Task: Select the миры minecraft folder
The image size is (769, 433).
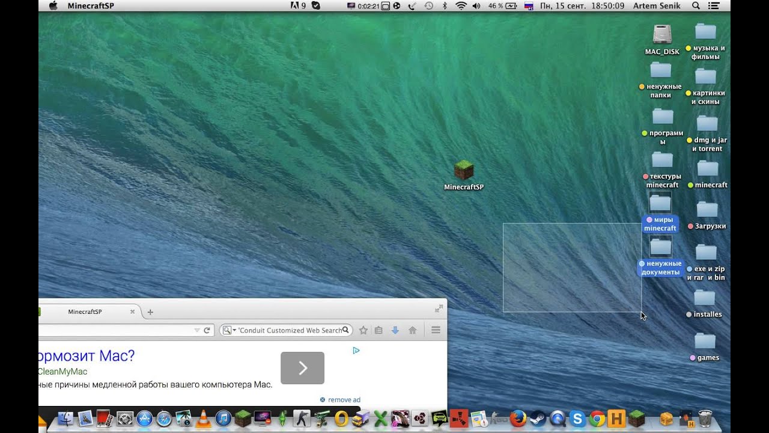Action: click(x=660, y=213)
